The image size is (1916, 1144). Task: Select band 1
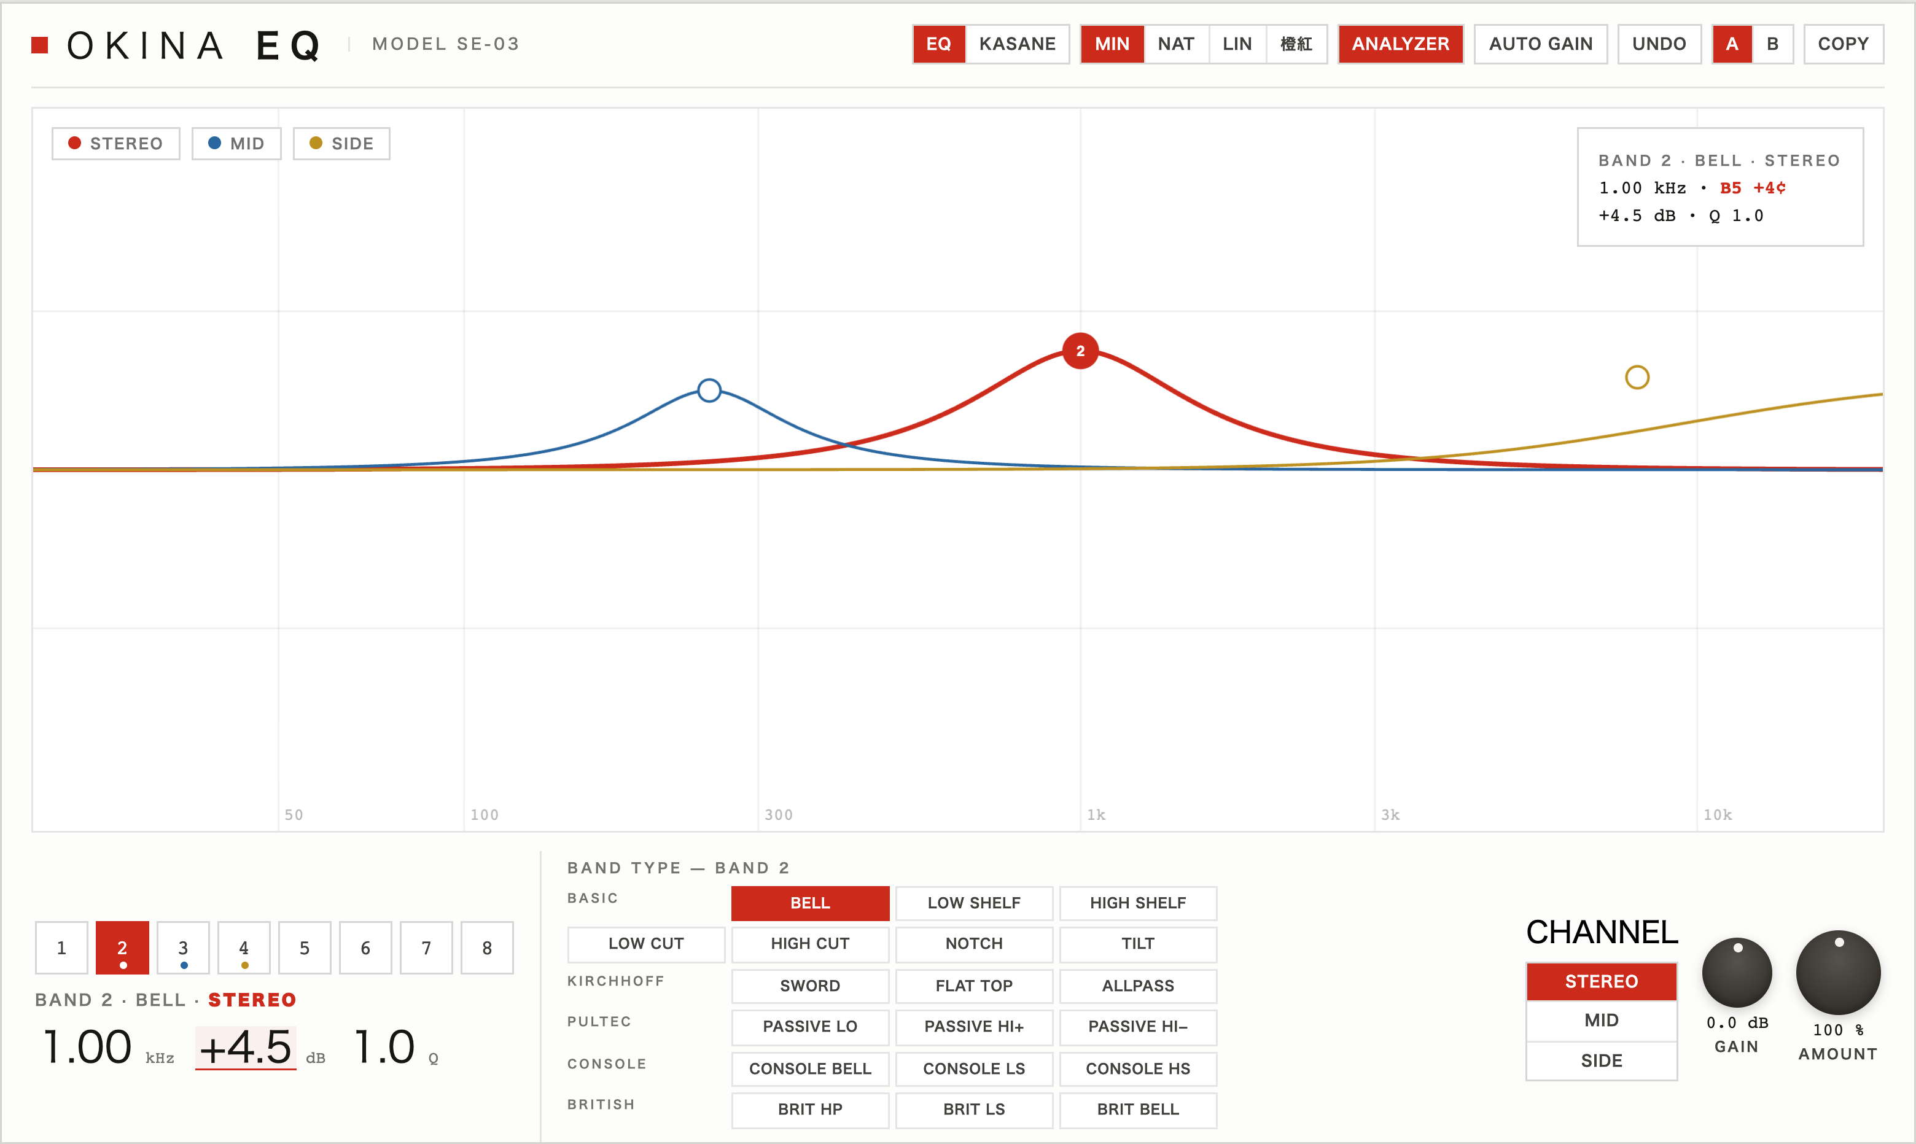click(61, 947)
